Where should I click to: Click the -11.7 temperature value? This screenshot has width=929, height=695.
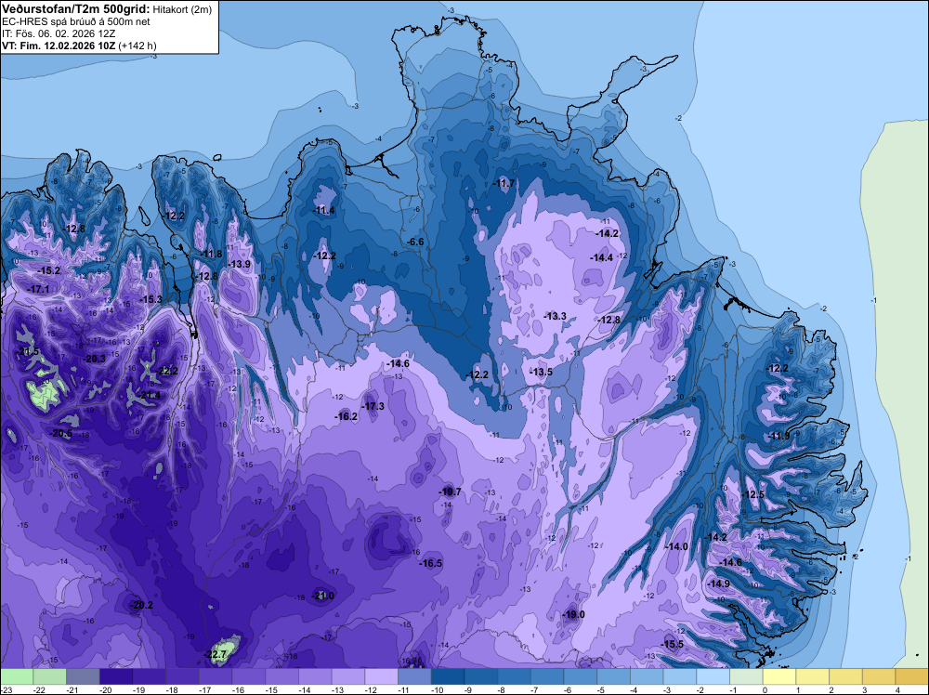click(504, 183)
